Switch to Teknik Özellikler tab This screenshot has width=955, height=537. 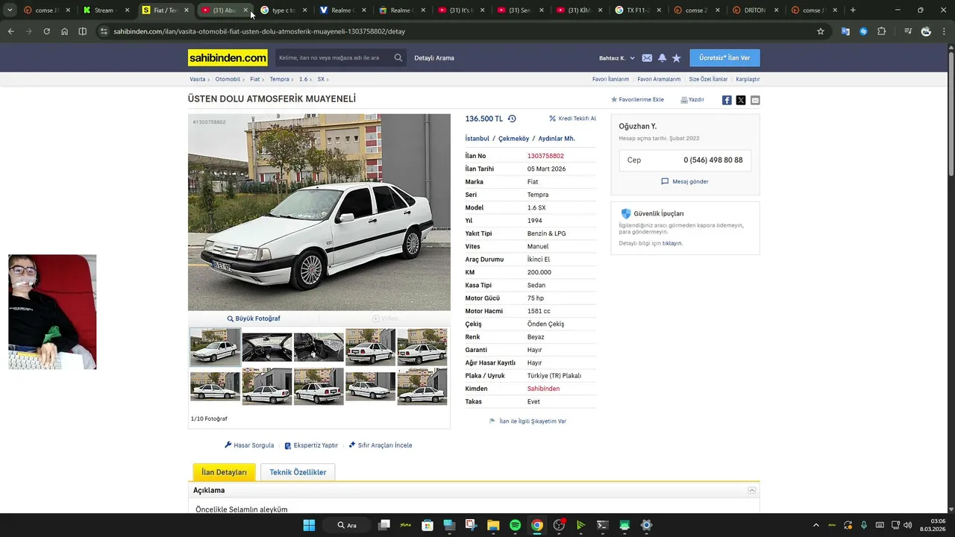coord(298,472)
